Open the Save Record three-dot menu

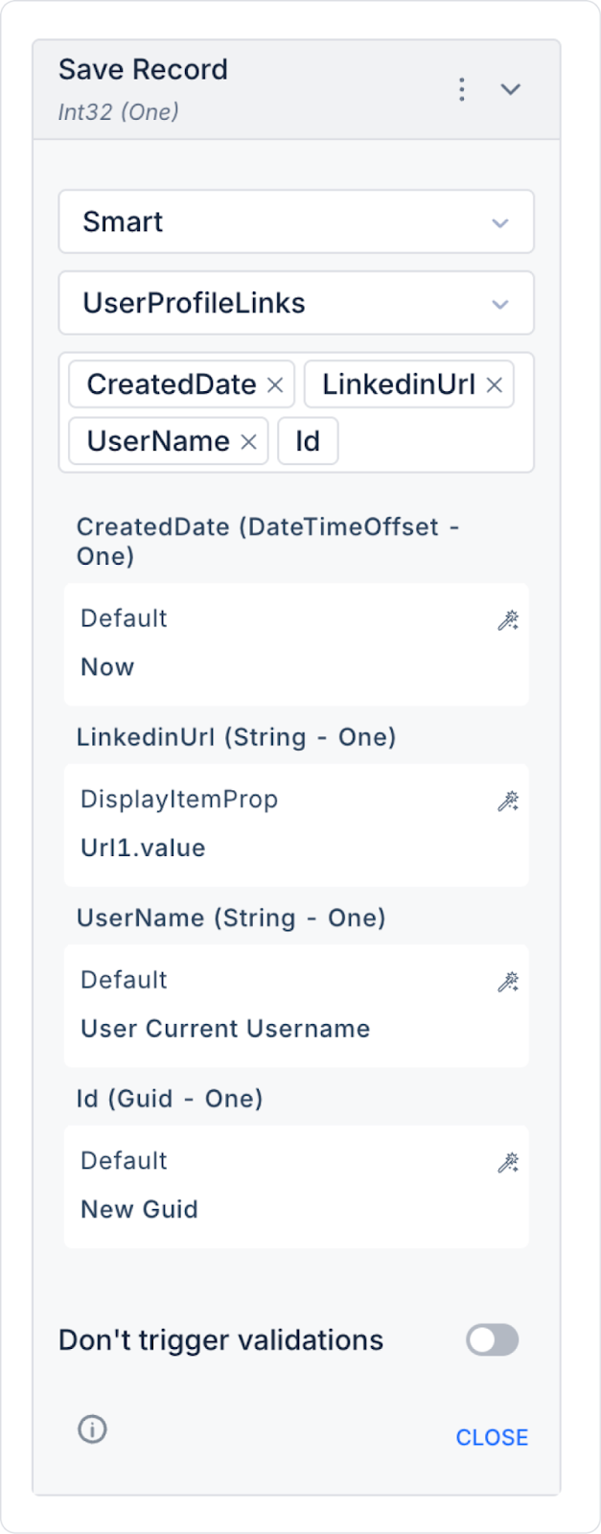(x=462, y=89)
